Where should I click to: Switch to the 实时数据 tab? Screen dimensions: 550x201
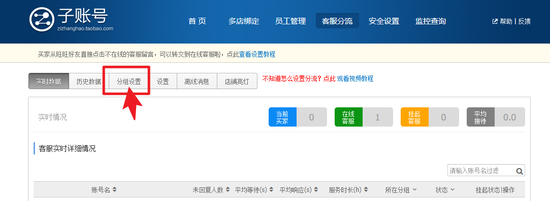coord(48,82)
